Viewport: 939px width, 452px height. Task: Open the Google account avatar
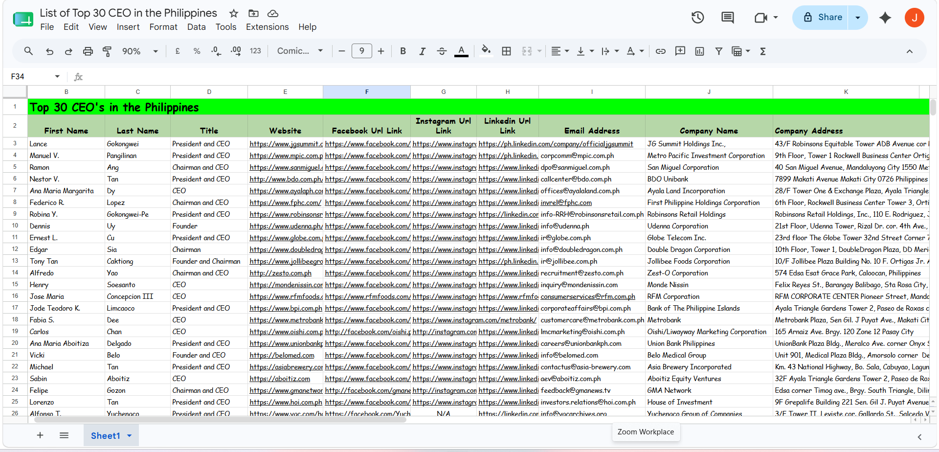[x=914, y=18]
